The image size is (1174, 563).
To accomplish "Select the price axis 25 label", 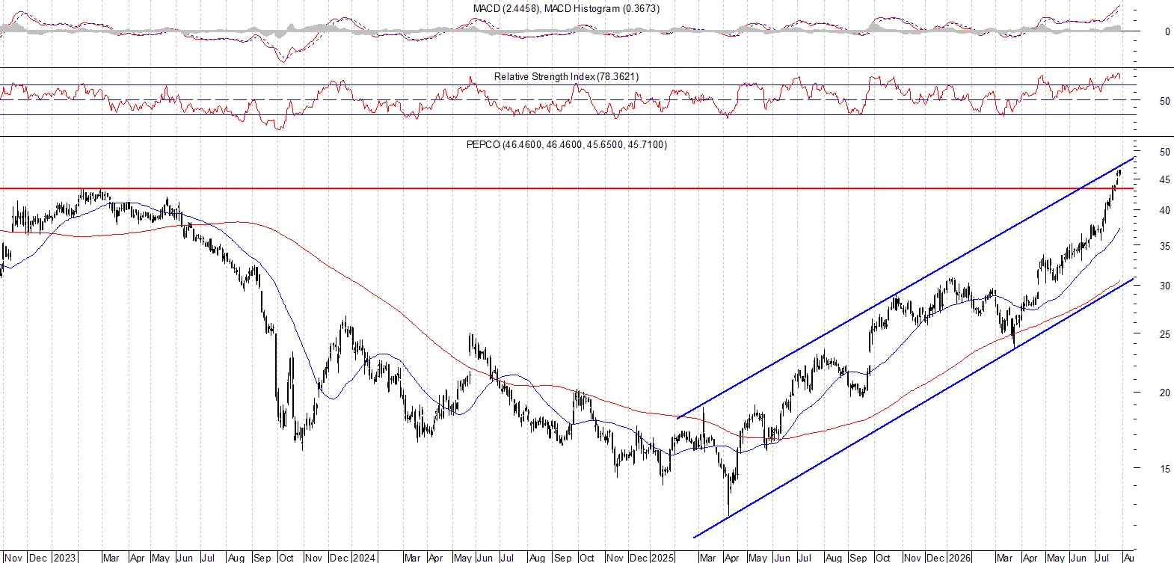I will click(x=1165, y=334).
